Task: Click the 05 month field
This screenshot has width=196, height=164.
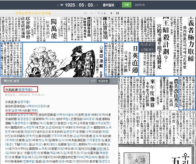Action: [81, 5]
